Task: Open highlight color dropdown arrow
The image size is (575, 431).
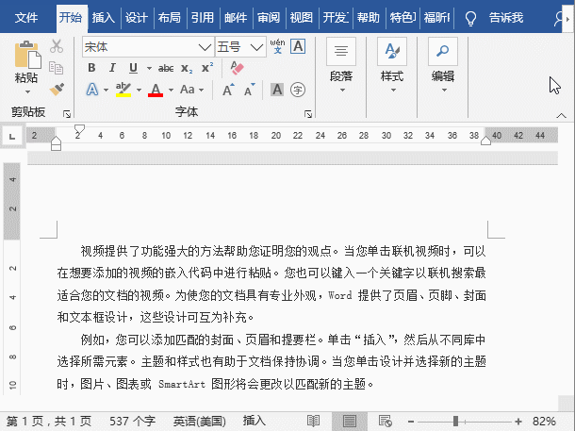Action: point(139,90)
